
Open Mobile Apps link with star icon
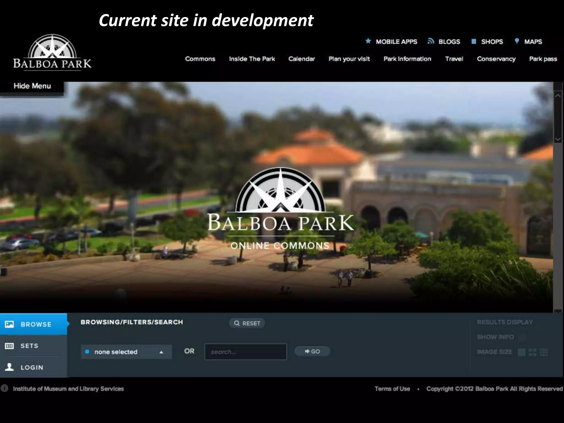coord(391,42)
